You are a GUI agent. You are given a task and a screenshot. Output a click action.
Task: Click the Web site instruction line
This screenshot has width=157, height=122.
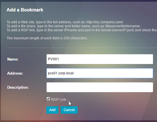(65, 22)
